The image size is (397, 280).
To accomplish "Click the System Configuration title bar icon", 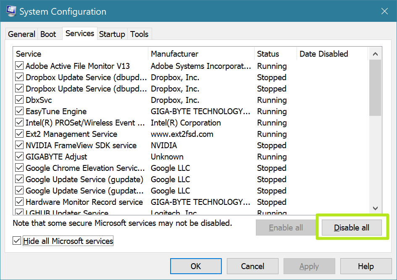I will point(10,11).
